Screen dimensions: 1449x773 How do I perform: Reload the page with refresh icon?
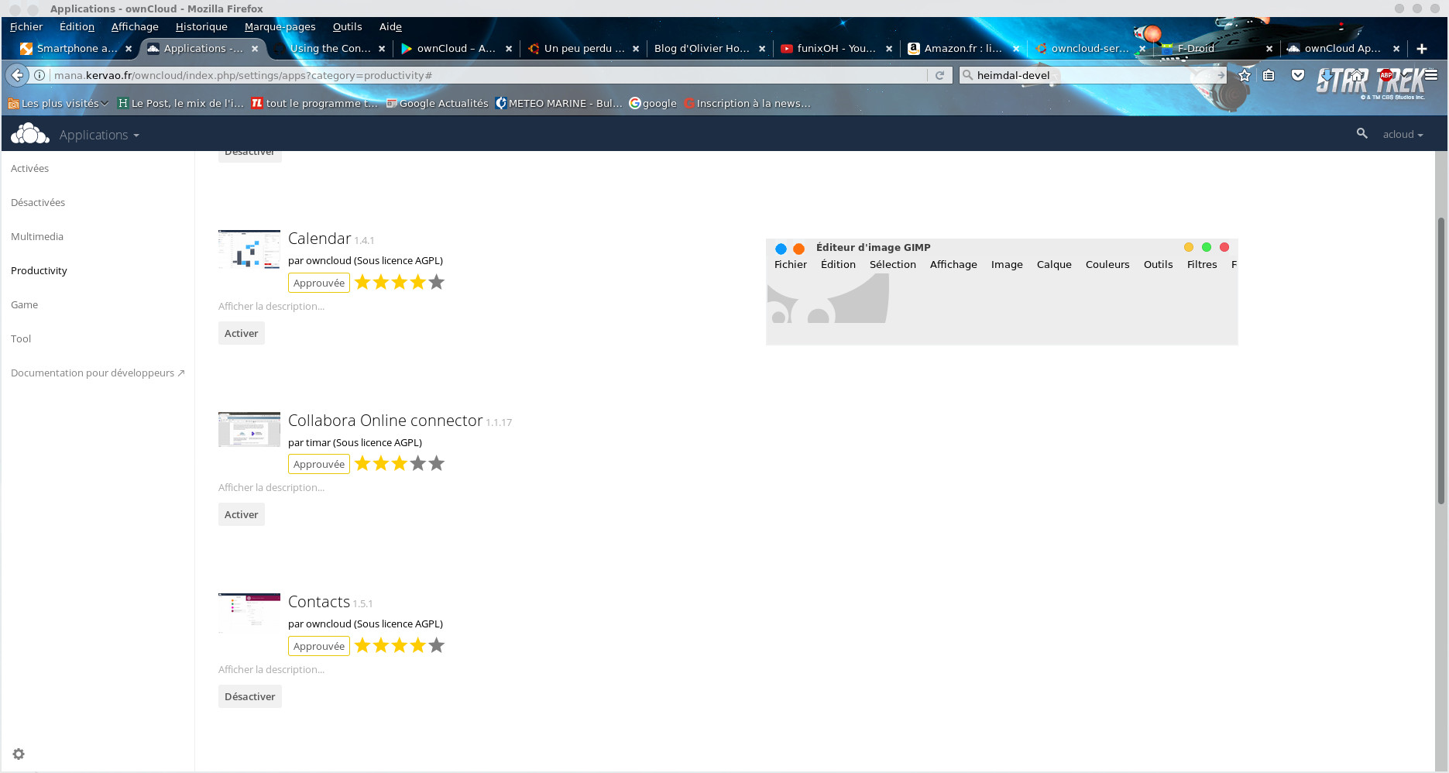point(939,75)
